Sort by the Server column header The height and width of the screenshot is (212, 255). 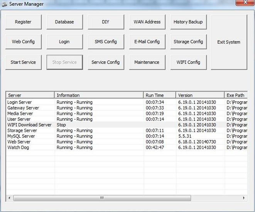pyautogui.click(x=30, y=95)
